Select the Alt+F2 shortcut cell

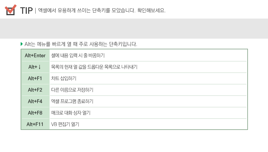[x=35, y=90]
